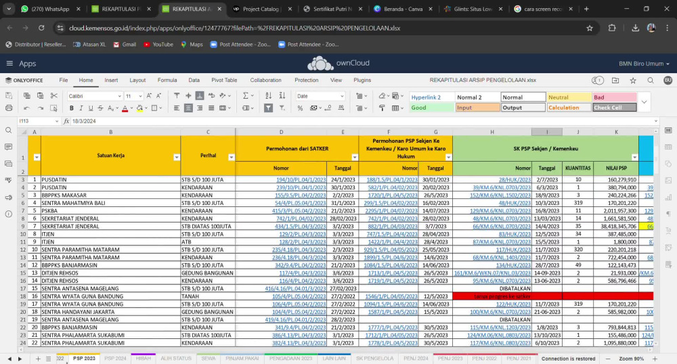
Task: Switch to the Insert tab
Action: 111,81
